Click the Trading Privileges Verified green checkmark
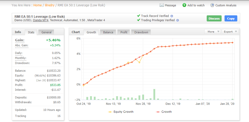 (x=138, y=20)
